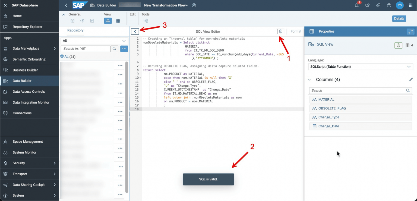
Task: Open Semantic Onboarding
Action: point(29,59)
